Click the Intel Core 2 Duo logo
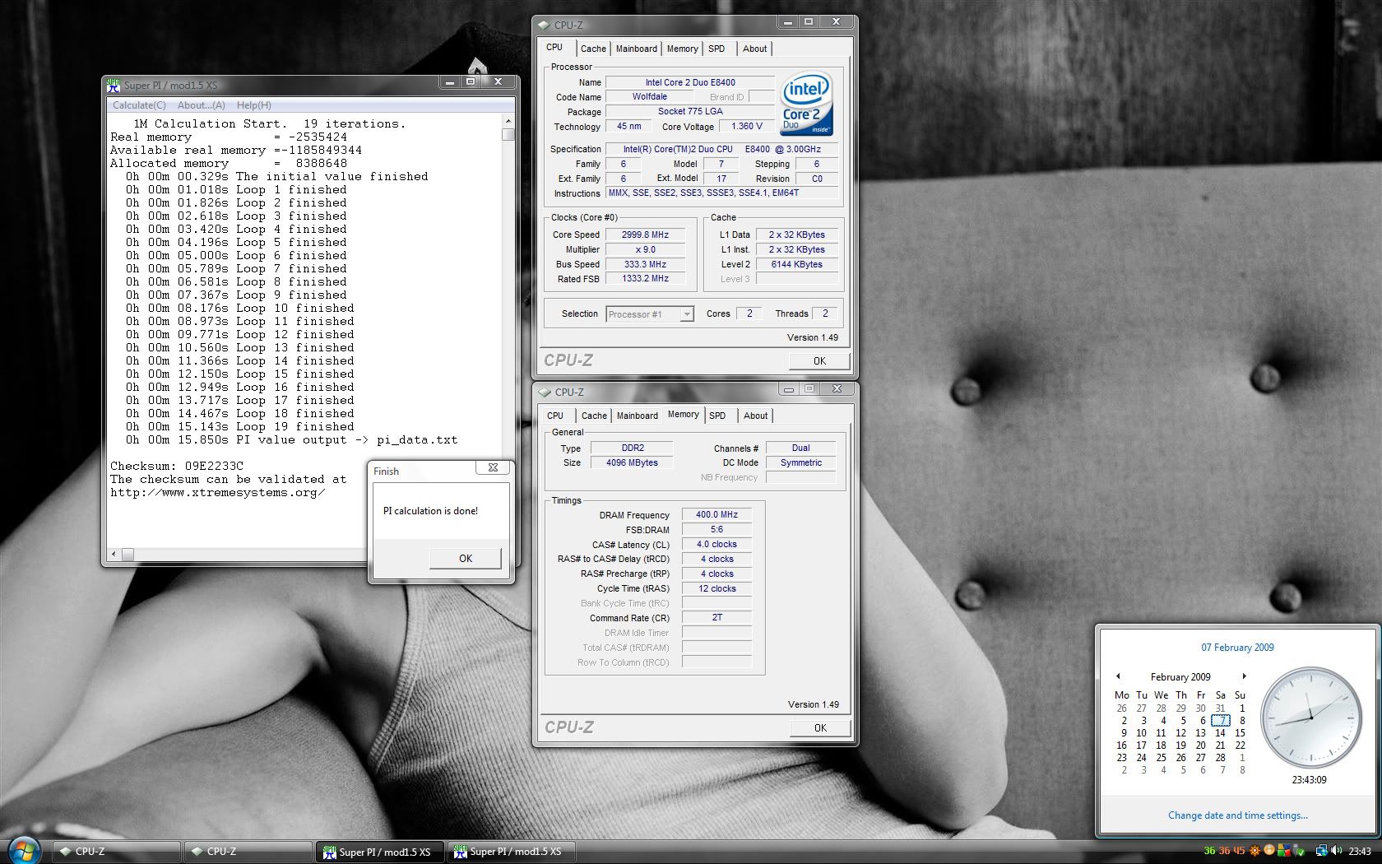1382x864 pixels. tap(806, 104)
